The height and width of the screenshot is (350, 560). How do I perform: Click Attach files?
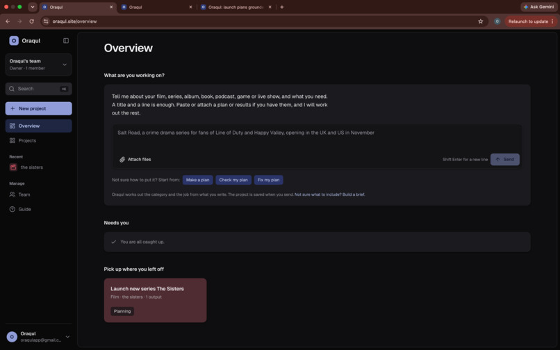(x=135, y=160)
